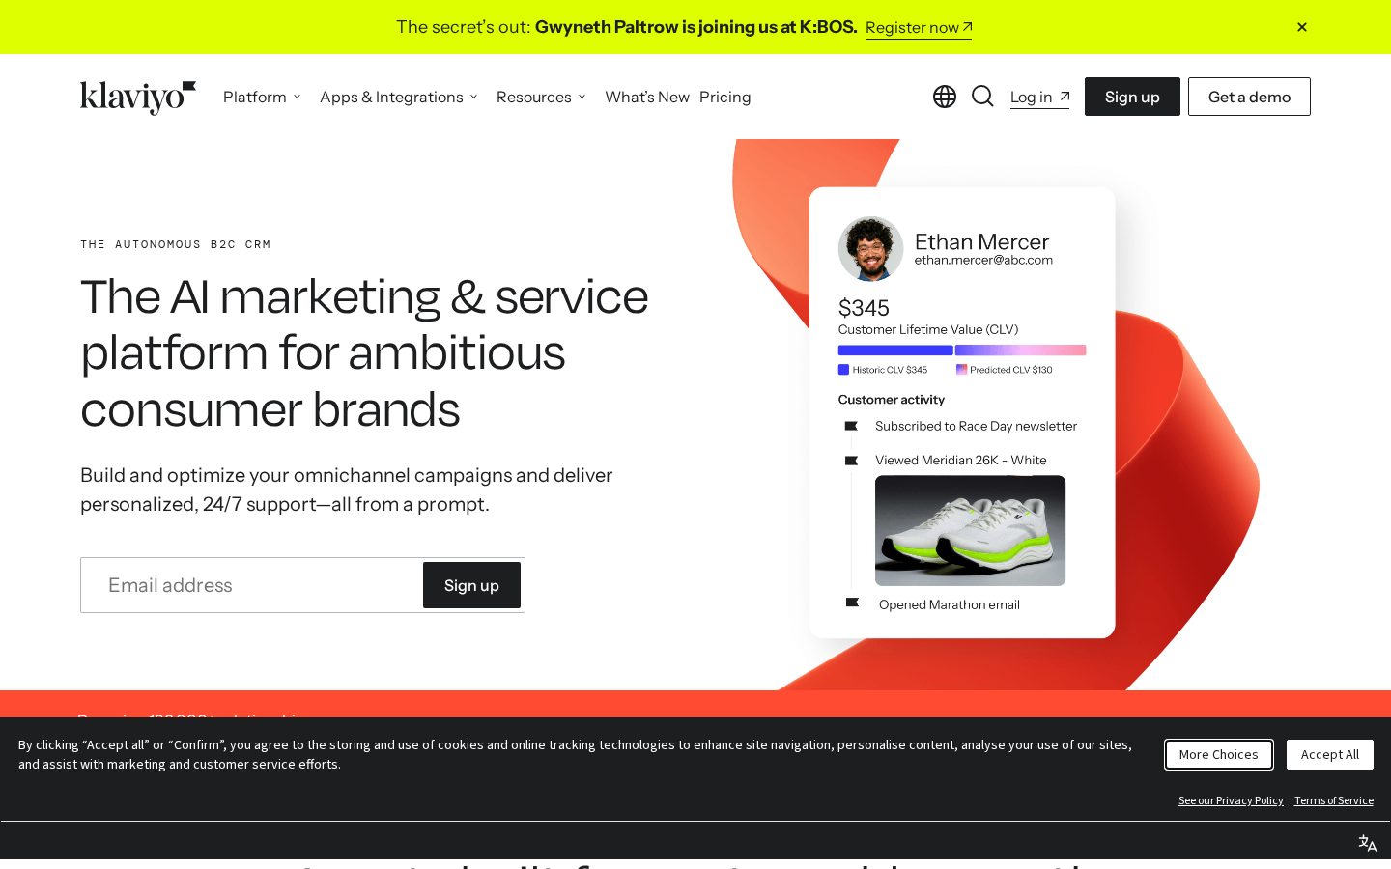This screenshot has width=1391, height=869.
Task: Close the yellow announcement banner
Action: tap(1302, 27)
